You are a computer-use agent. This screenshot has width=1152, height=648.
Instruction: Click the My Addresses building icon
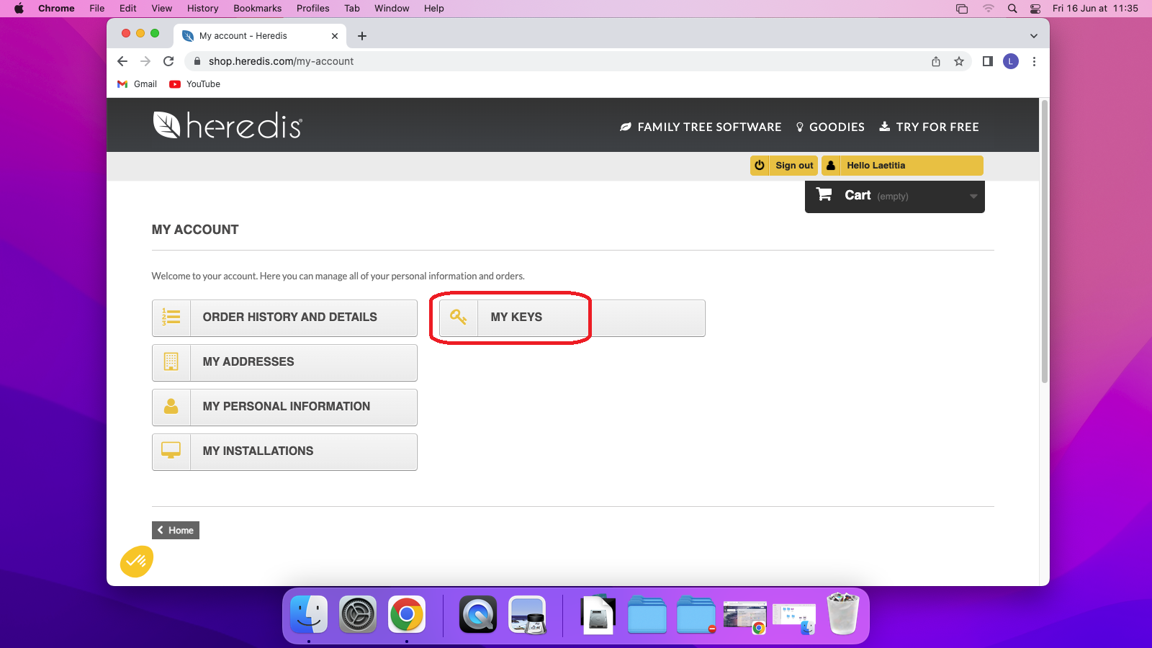click(171, 361)
